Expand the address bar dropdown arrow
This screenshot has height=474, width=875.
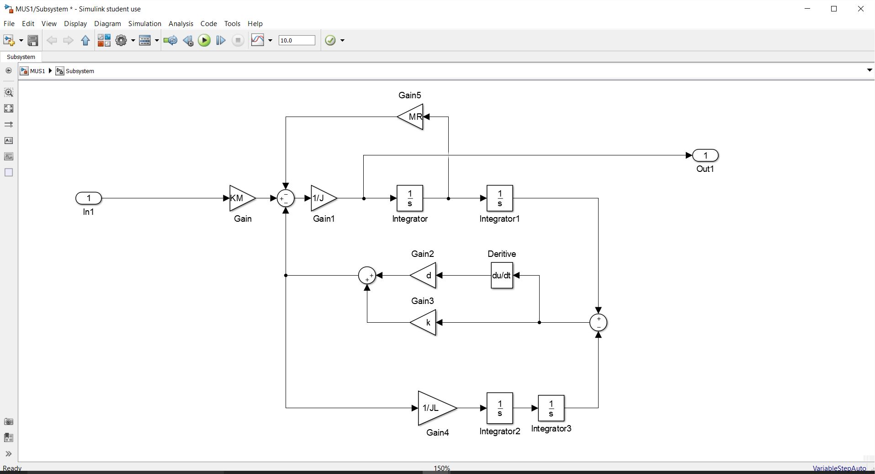[x=869, y=70]
